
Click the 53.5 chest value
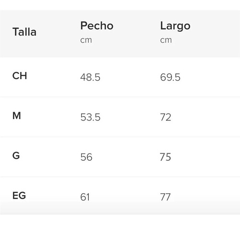click(x=90, y=117)
